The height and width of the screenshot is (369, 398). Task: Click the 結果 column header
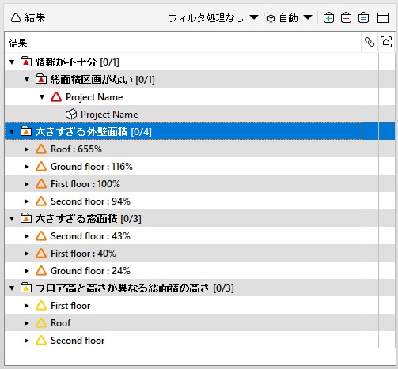pyautogui.click(x=183, y=43)
